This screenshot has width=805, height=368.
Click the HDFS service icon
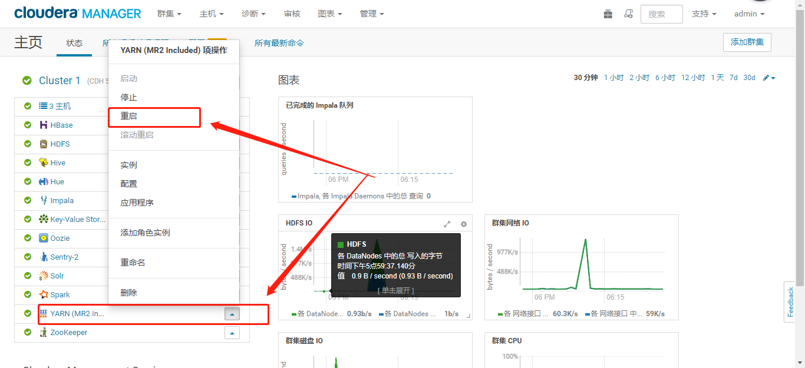43,144
